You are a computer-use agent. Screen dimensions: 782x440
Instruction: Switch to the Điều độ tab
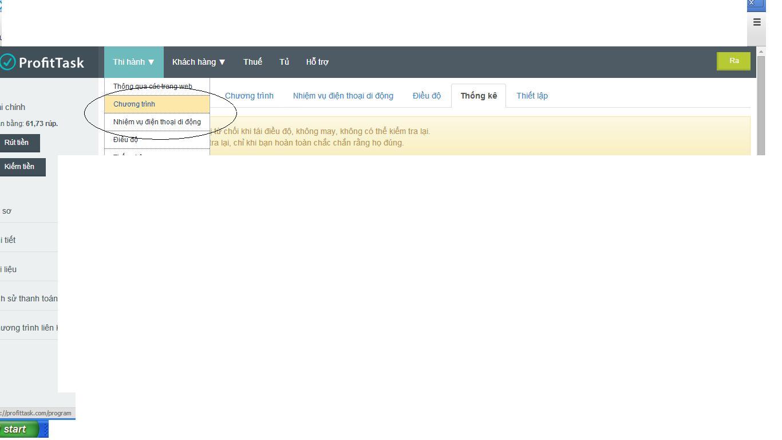coord(426,96)
